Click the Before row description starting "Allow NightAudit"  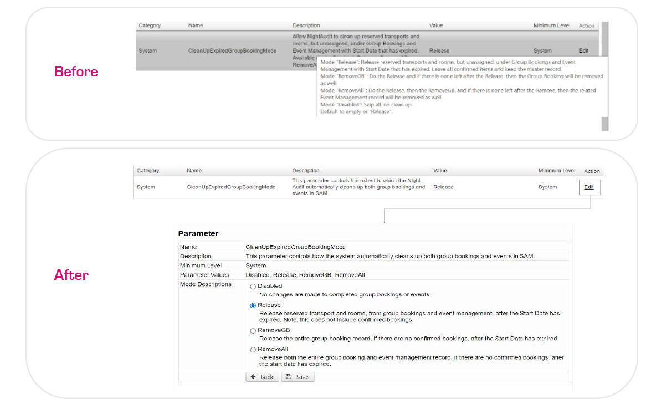[356, 50]
